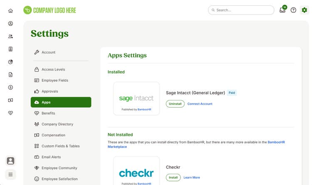This screenshot has height=185, width=312.
Task: Click the Benefits heart icon in settings menu
Action: [x=37, y=113]
